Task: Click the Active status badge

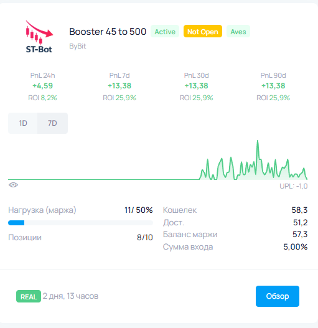Action: [165, 32]
